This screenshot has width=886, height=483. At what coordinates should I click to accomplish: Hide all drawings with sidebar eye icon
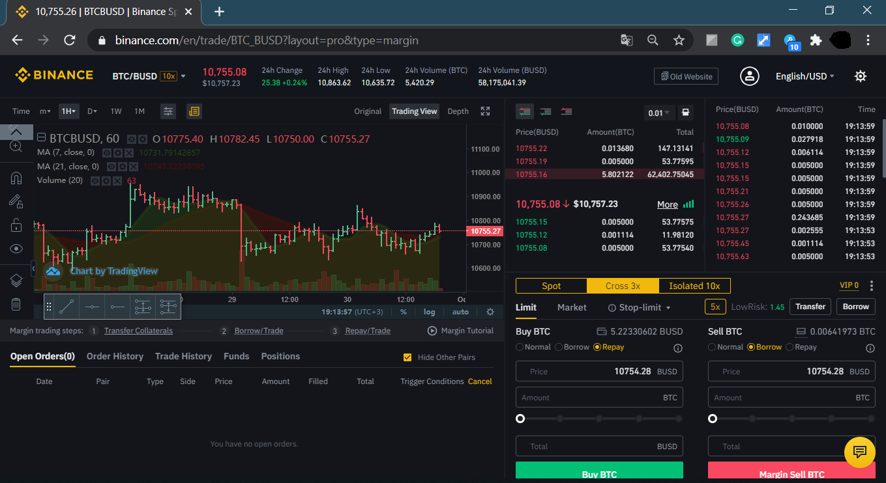pos(16,249)
